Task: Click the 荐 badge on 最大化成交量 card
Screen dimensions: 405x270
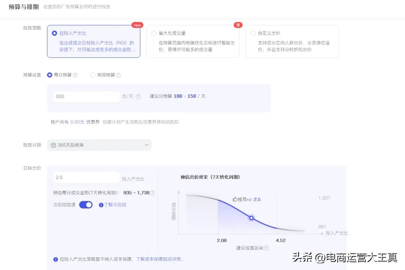Action: click(238, 25)
